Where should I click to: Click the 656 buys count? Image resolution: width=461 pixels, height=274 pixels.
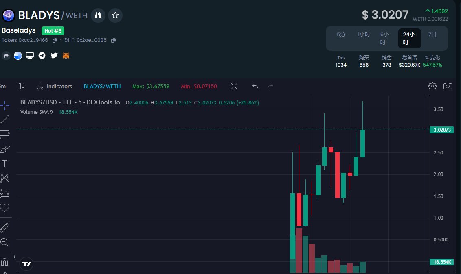[x=364, y=65]
